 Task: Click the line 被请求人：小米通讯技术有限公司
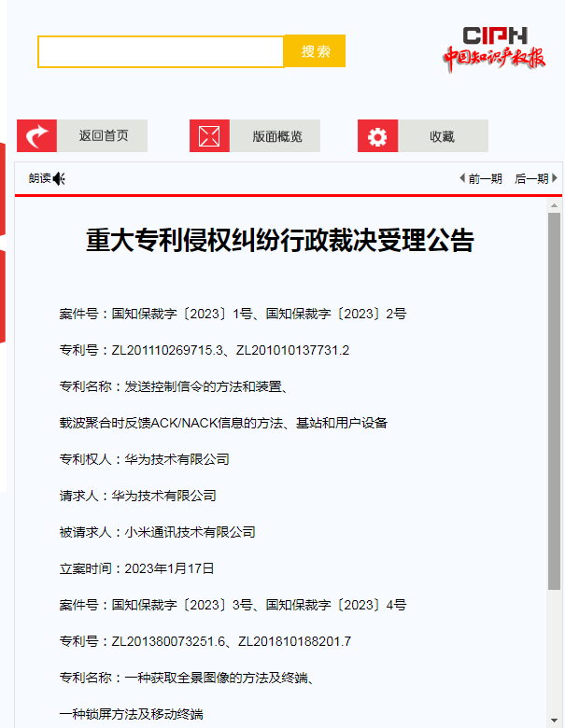click(157, 532)
